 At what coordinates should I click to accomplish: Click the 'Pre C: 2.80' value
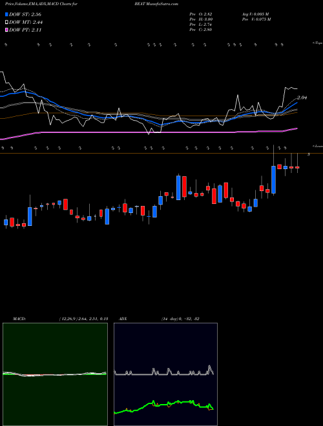201,30
